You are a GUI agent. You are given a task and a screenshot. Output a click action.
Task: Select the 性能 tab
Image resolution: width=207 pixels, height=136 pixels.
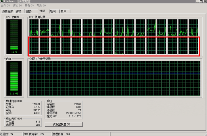pyautogui.click(x=43, y=11)
